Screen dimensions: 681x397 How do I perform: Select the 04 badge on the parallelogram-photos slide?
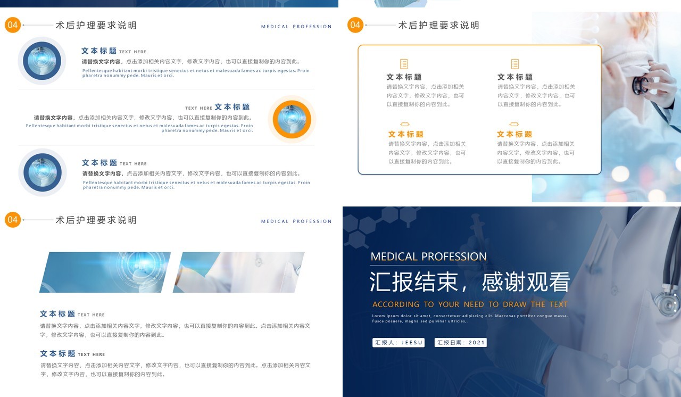point(13,219)
